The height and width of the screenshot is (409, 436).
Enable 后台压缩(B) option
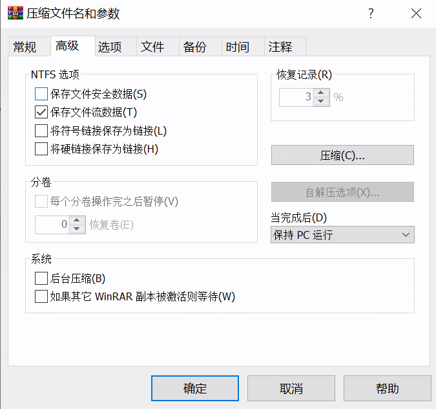tap(41, 278)
